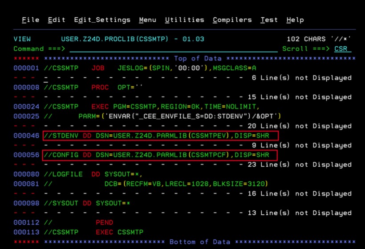Click the '16 Line(s) not Displayed' excluded row

(x=183, y=193)
